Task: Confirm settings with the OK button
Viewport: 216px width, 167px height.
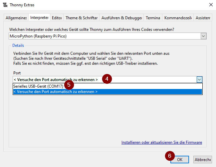Action: tap(180, 159)
